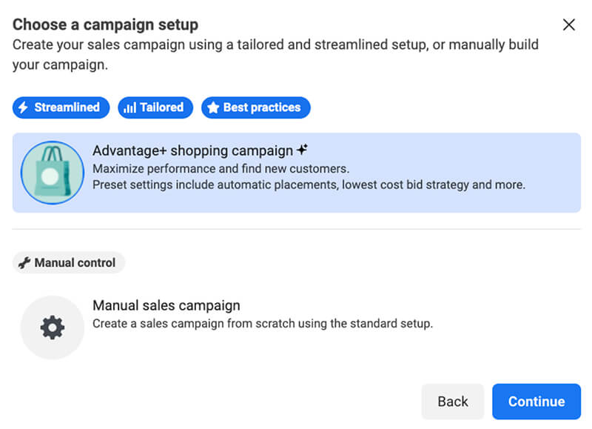Go back with the Back button
Image resolution: width=592 pixels, height=429 pixels.
(452, 402)
